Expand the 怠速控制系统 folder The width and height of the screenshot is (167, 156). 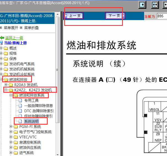tap(11, 142)
